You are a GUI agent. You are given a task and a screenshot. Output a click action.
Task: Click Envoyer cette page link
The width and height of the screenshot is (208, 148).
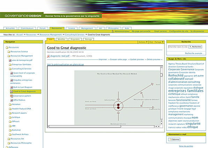tap(118, 59)
